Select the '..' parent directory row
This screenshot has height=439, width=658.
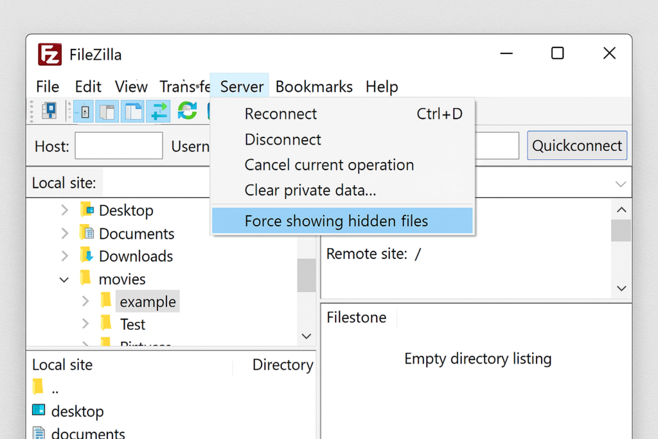point(172,388)
